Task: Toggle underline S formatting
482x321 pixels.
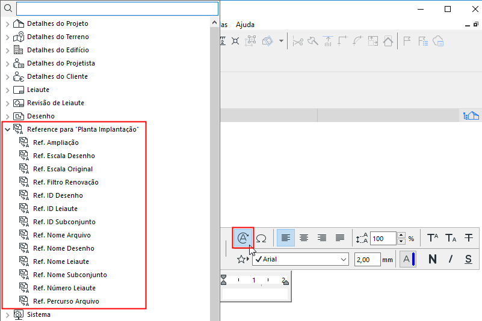Action: click(469, 259)
